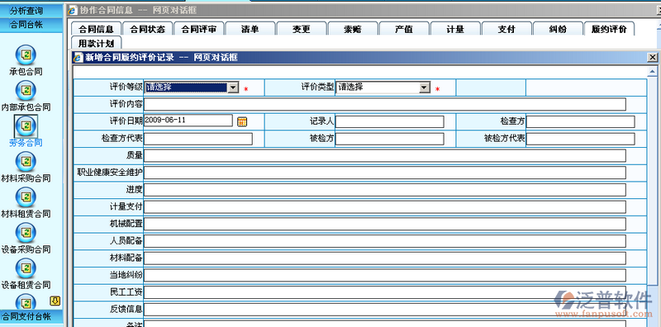Open the 承包合同 sidebar icon
661x327 pixels.
(x=26, y=54)
